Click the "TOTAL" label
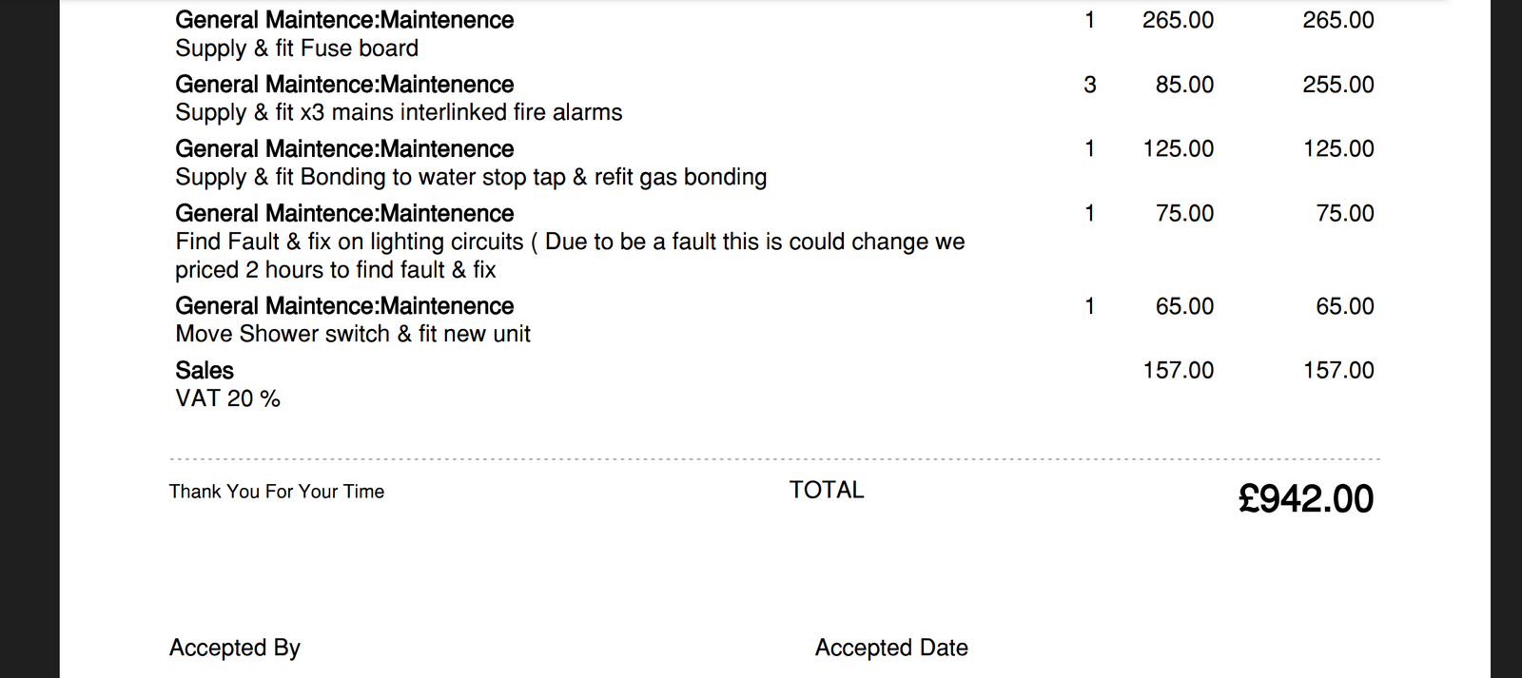 coord(827,490)
